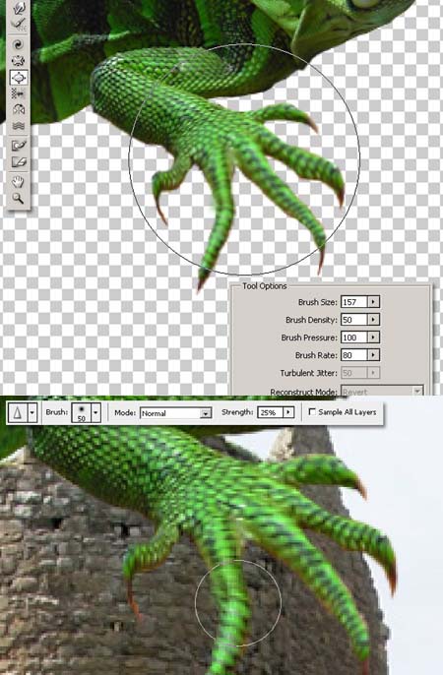Select the Reconstruct tool
The height and width of the screenshot is (675, 443).
[x=19, y=25]
